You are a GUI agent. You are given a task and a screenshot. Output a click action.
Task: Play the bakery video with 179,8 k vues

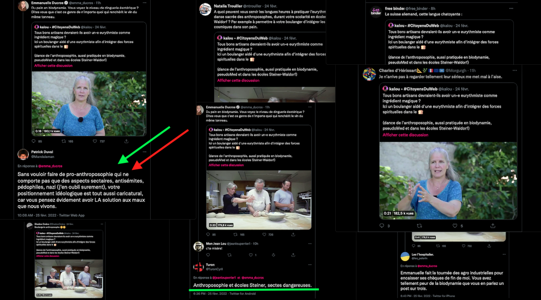[x=259, y=199]
